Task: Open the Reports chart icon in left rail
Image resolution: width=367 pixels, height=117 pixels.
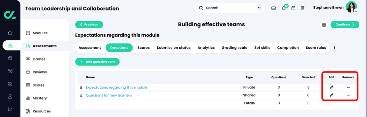Action: 10,109
